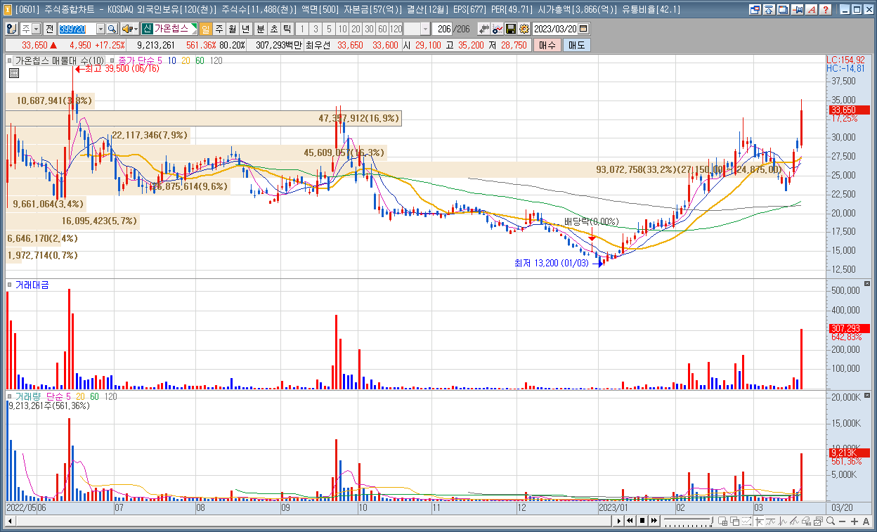877x532 pixels.
Task: Open the speaker alert icon
Action: click(126, 29)
